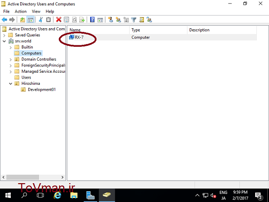Viewport: 269px width, 202px height.
Task: Click tree pane scrollbar left arrow
Action: pyautogui.click(x=4, y=177)
